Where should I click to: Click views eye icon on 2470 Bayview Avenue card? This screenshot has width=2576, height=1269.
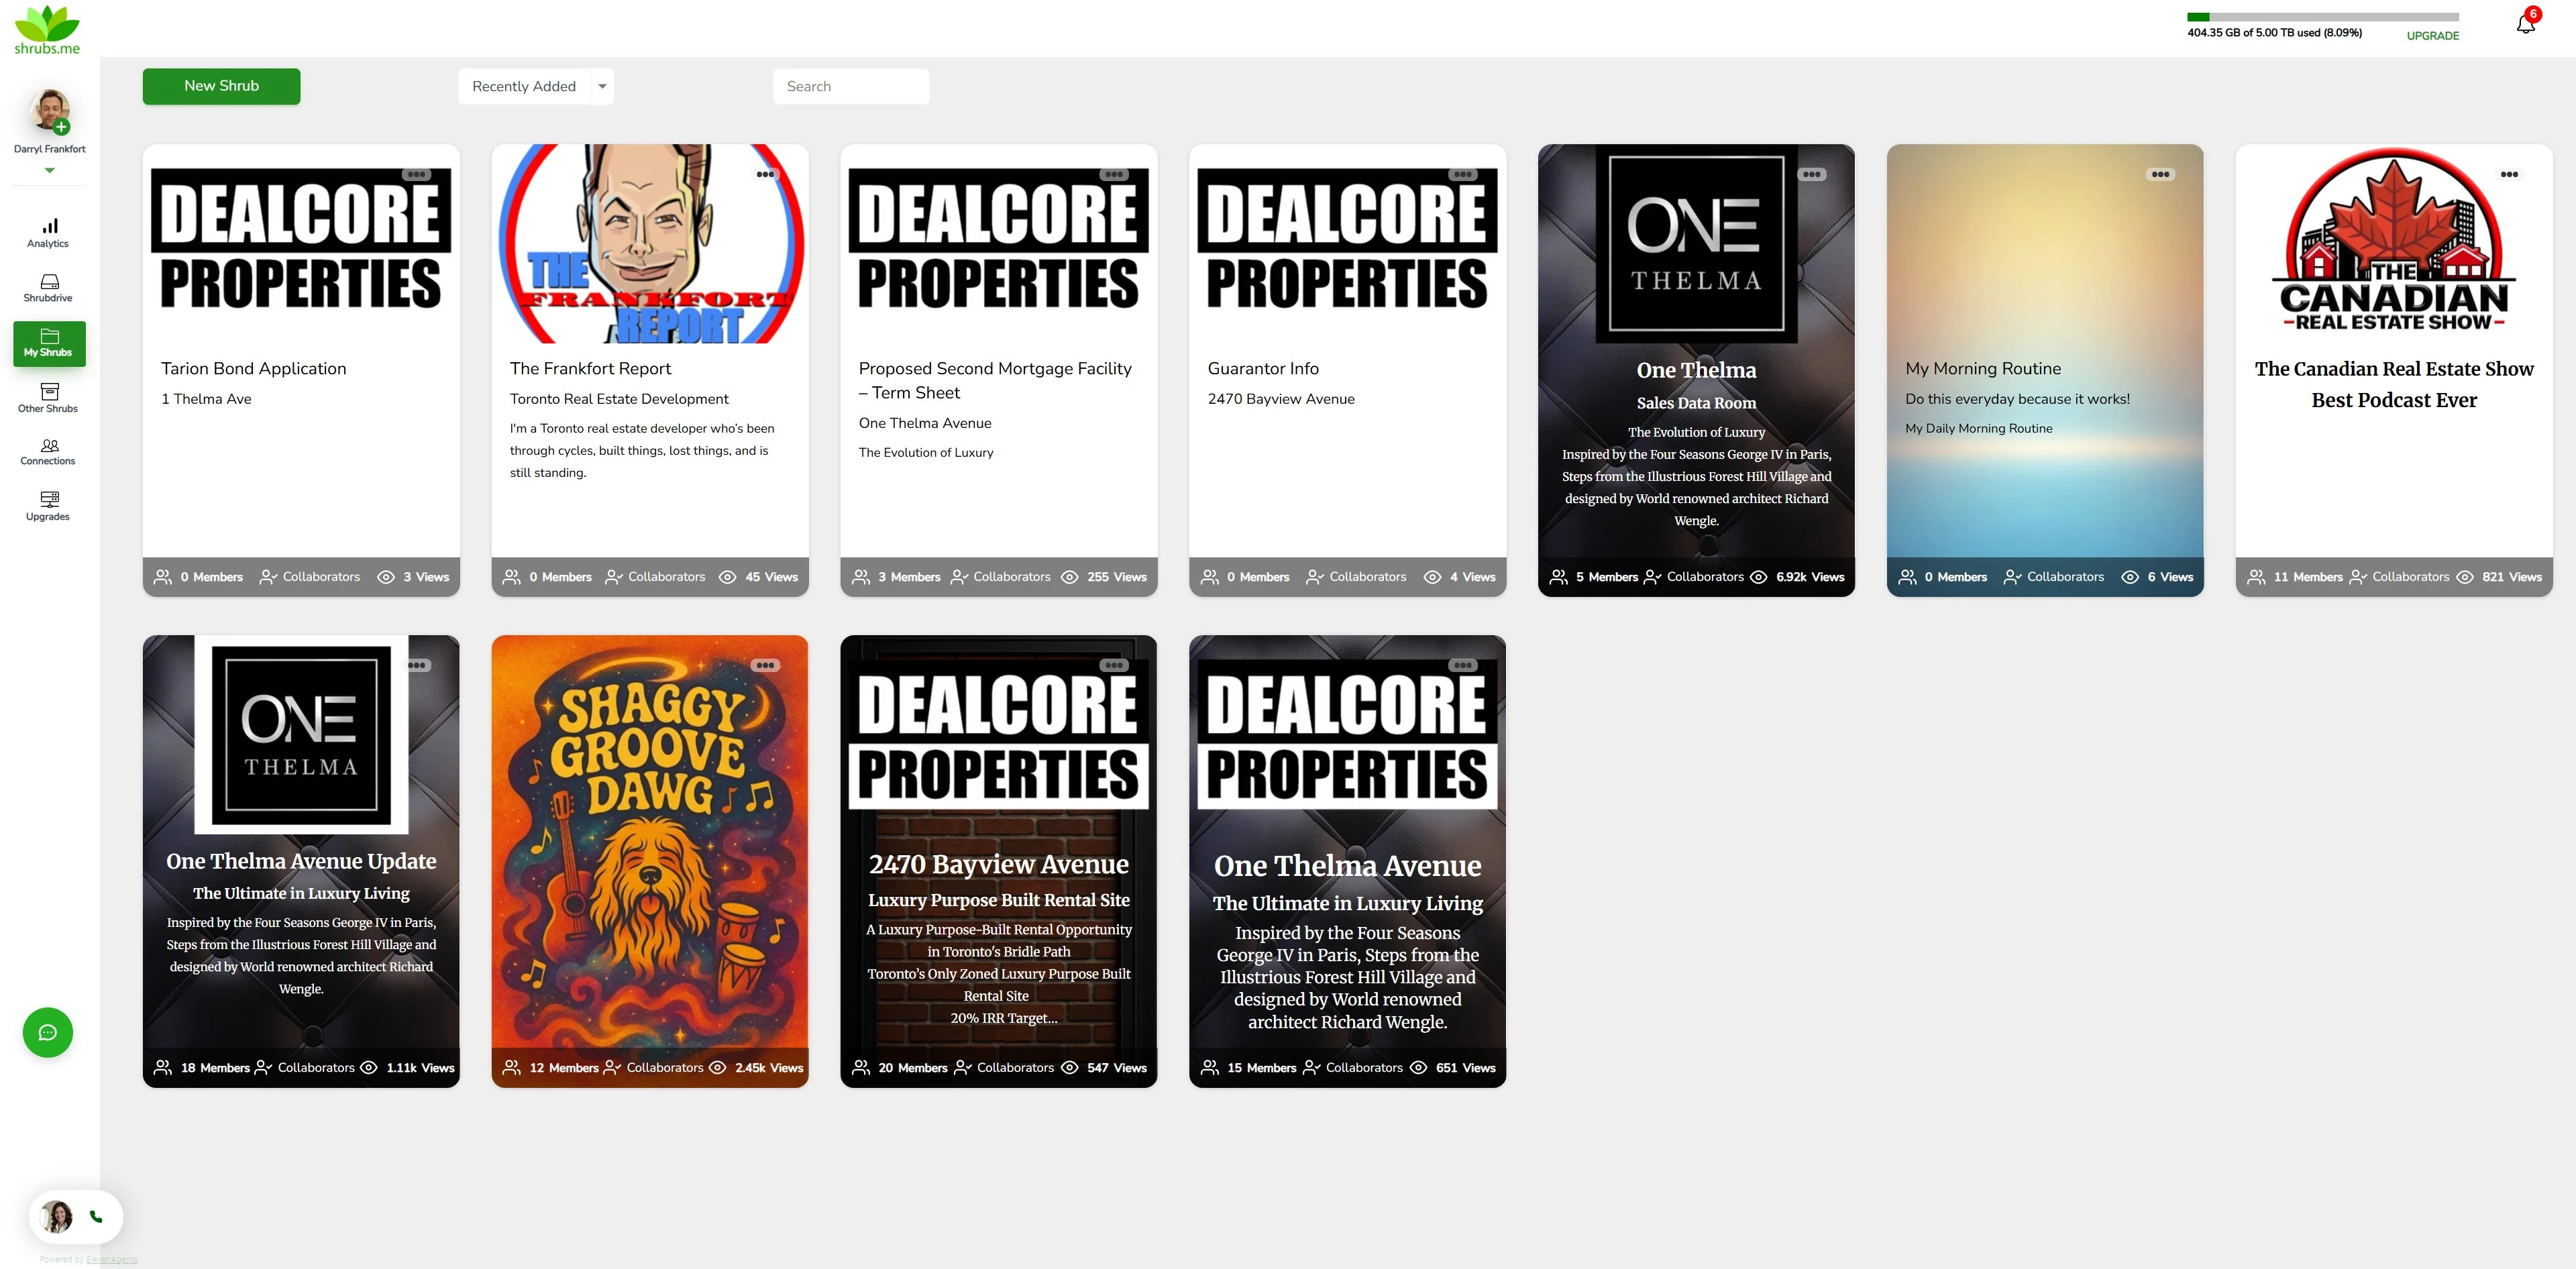[1070, 1068]
